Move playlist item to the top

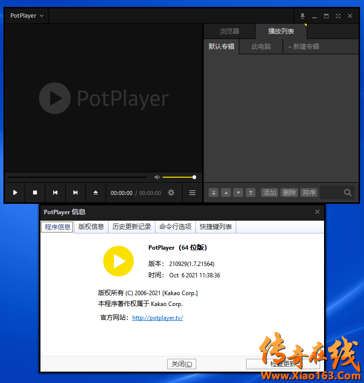coord(214,192)
